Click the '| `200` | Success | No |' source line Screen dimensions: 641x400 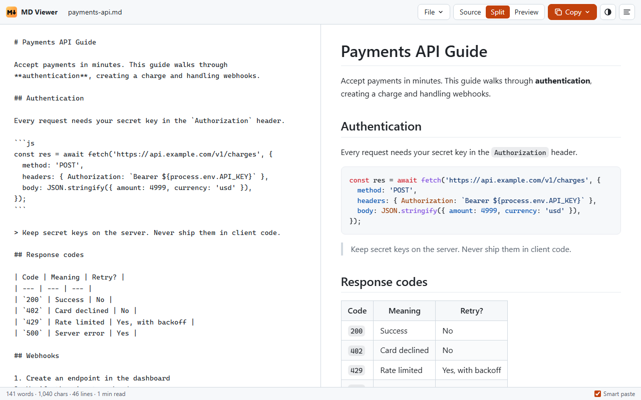pyautogui.click(x=64, y=300)
